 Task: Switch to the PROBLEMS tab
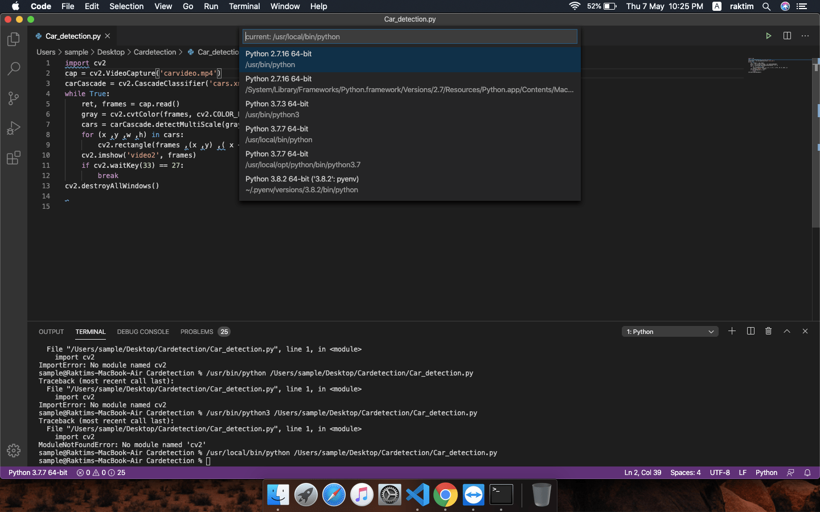coord(196,332)
